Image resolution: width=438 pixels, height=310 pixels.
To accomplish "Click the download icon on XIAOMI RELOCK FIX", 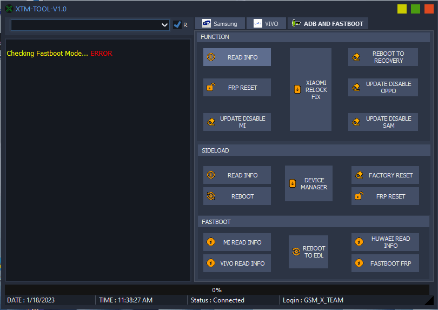I will pyautogui.click(x=297, y=89).
